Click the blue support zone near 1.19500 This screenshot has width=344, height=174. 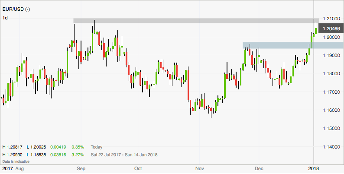point(293,45)
